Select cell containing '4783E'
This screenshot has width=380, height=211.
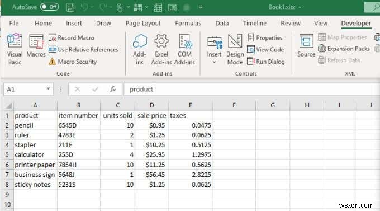[79, 135]
